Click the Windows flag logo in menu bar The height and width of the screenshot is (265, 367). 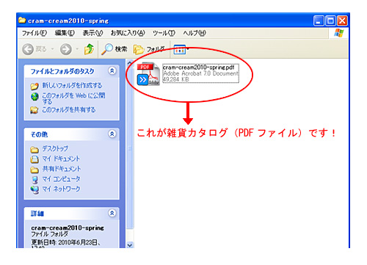(x=339, y=33)
